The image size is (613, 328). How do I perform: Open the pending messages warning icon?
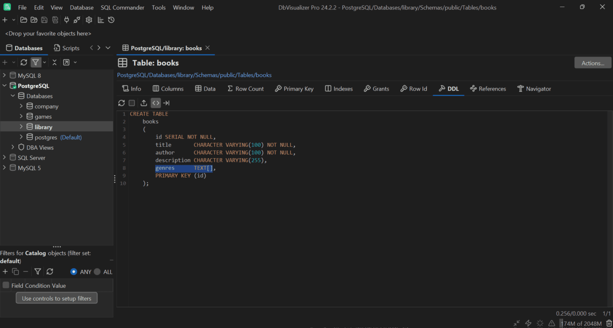coord(551,323)
